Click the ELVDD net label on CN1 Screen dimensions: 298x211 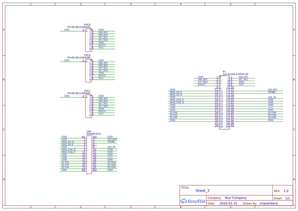[111, 162]
